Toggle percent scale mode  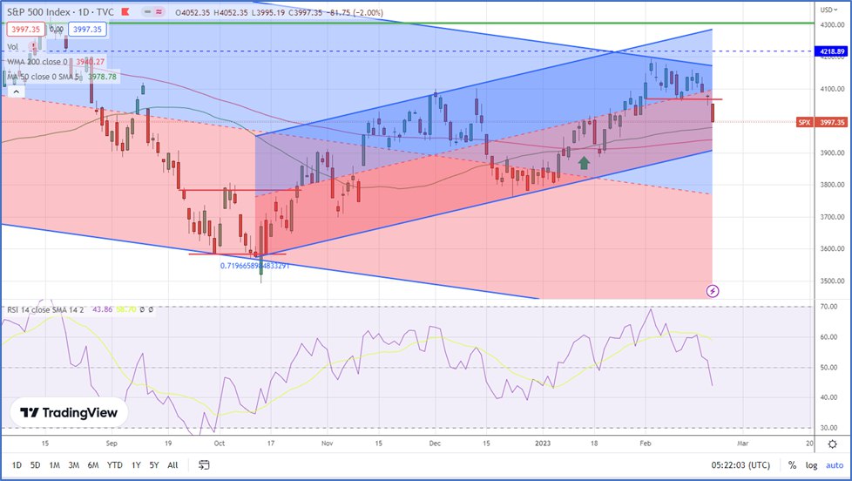tap(791, 465)
